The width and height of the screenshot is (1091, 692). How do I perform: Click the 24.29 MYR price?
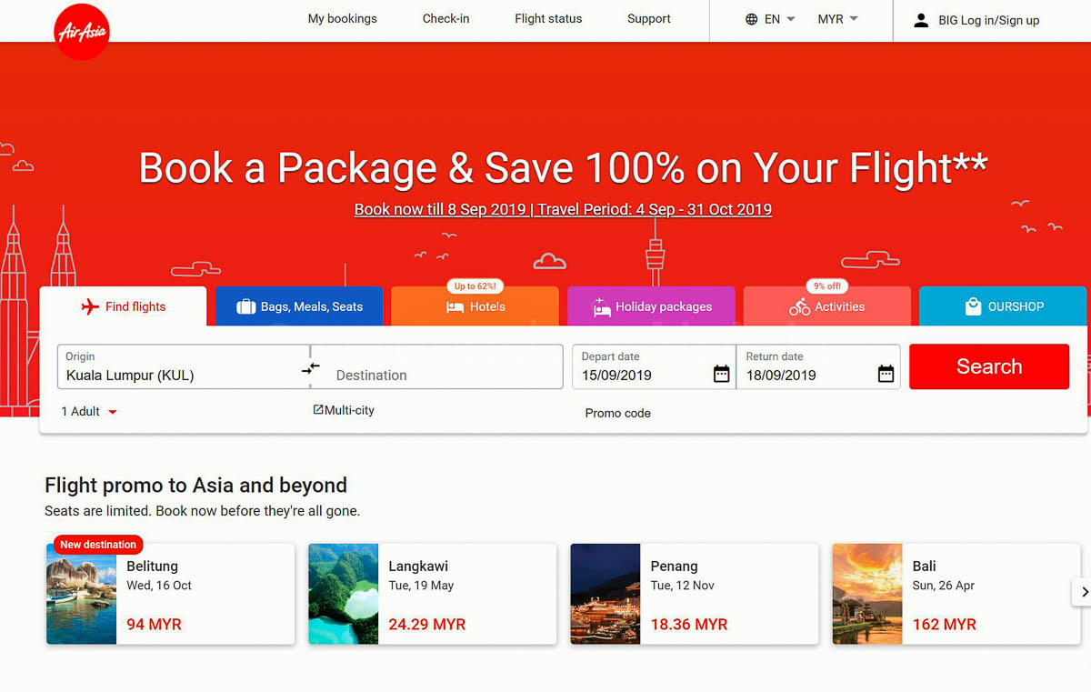[x=427, y=625]
